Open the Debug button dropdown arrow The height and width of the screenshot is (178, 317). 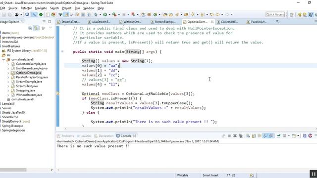click(100, 14)
